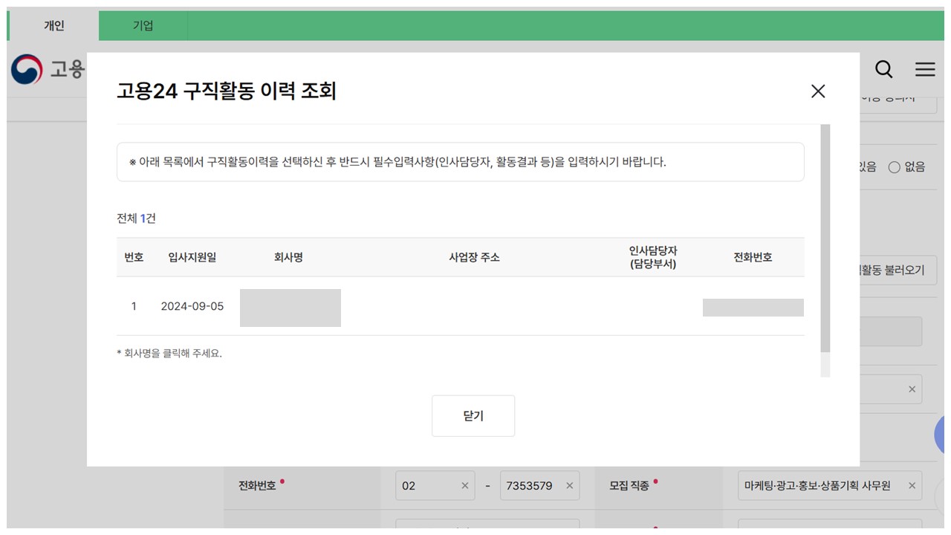Open the search magnifier icon
951x535 pixels.
click(884, 69)
